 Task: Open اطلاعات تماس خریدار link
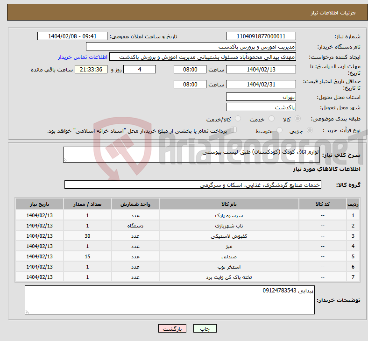pos(83,57)
